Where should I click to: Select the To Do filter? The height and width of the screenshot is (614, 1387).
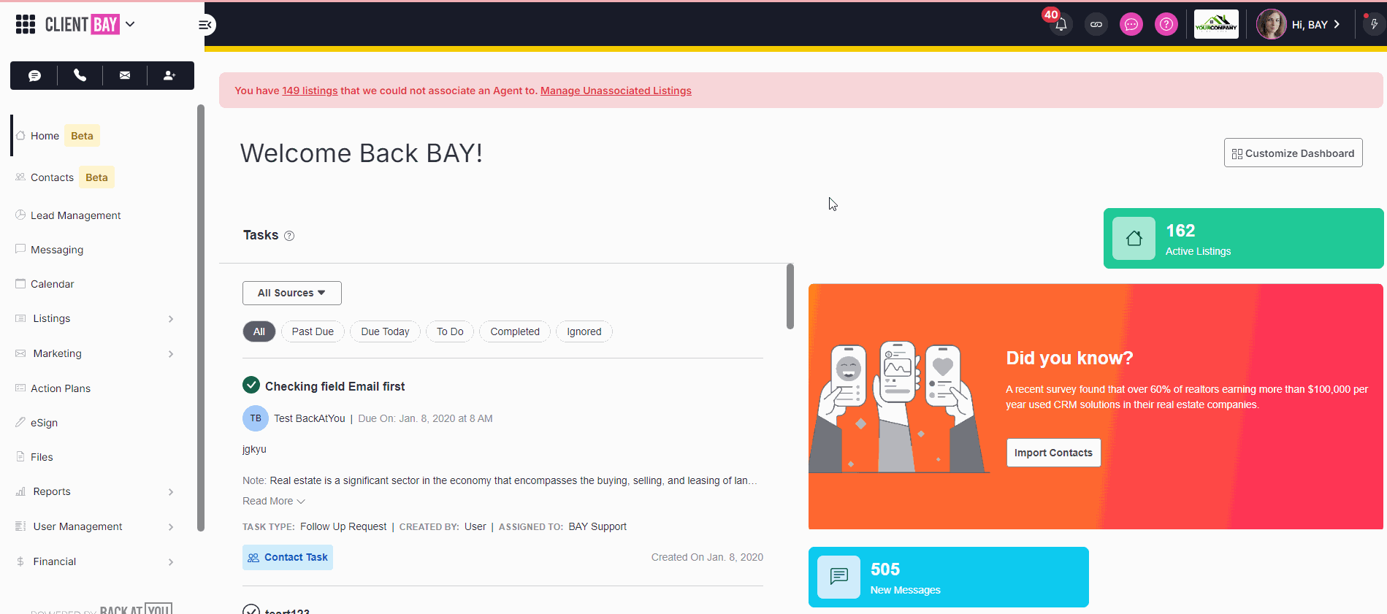(x=450, y=331)
